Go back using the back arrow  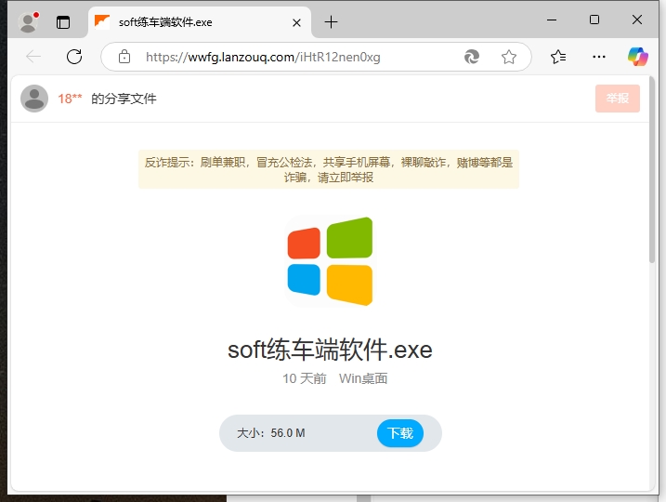coord(33,57)
